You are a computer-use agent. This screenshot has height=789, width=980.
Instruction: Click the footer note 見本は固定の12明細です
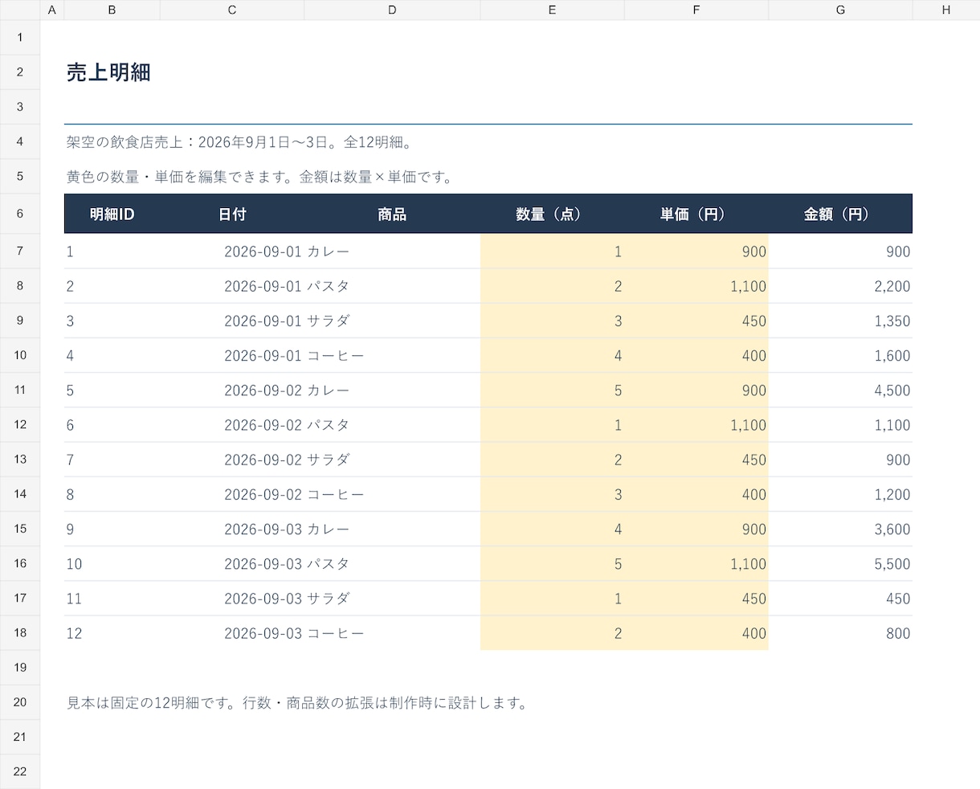[298, 703]
